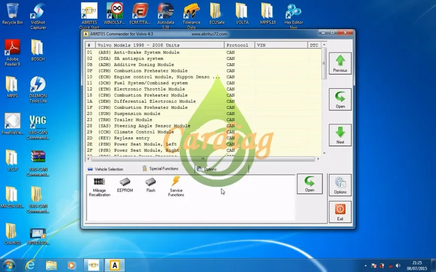This screenshot has width=436, height=272.
Task: Select the Flash chip icon
Action: coord(150,185)
